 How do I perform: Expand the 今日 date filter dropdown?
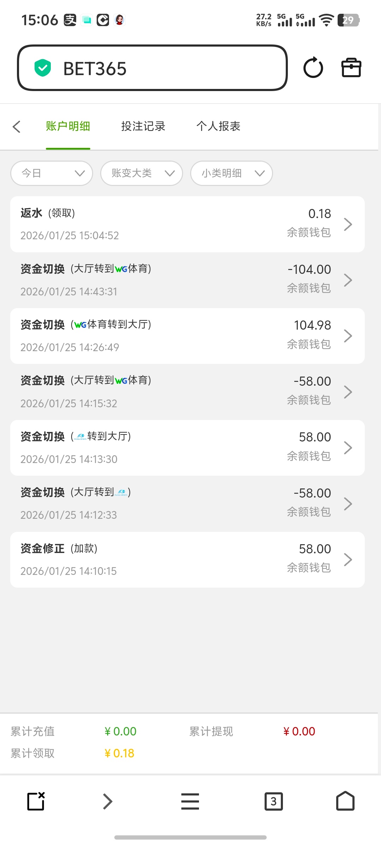tap(52, 173)
